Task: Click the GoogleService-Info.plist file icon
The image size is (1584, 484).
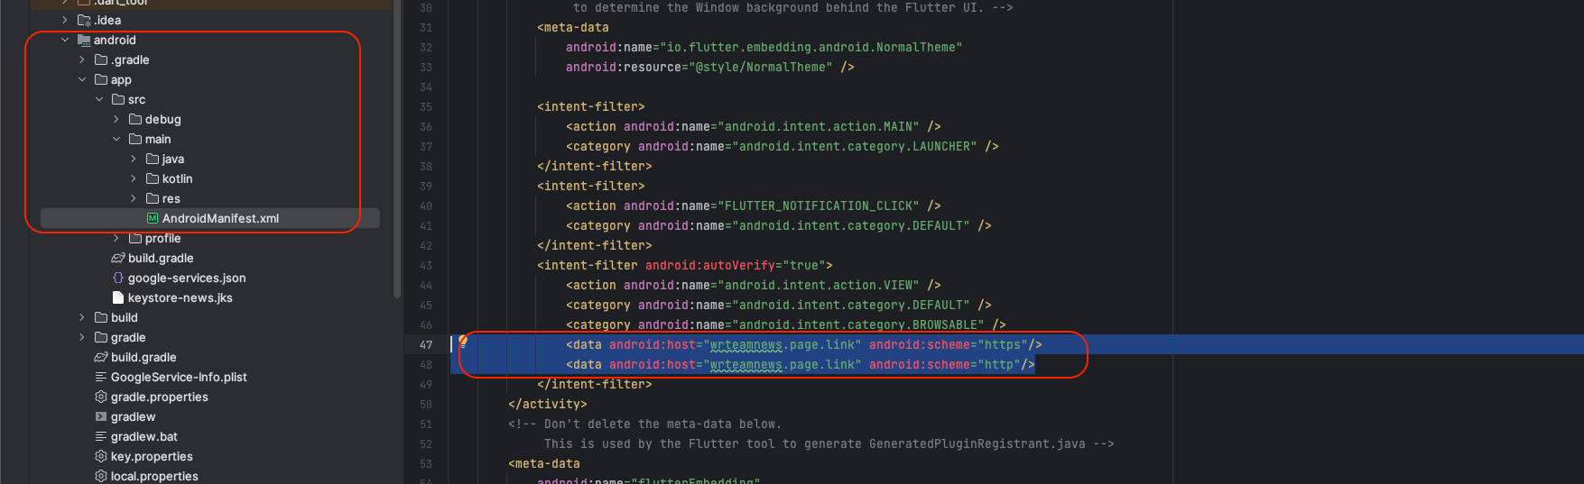Action: (x=101, y=378)
